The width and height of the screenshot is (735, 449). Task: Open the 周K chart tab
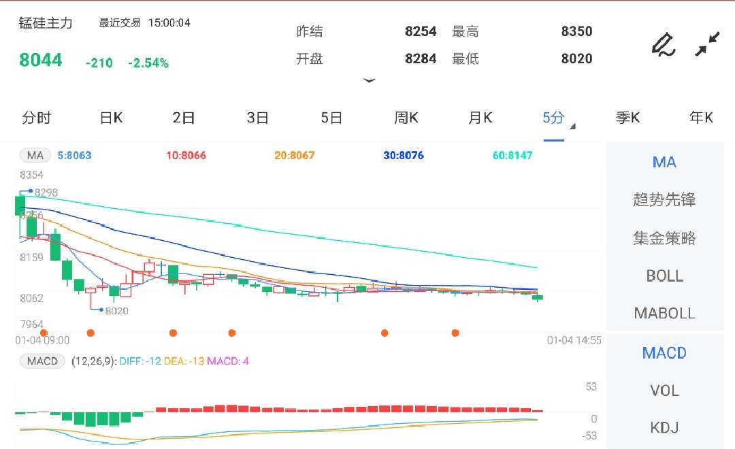(406, 118)
